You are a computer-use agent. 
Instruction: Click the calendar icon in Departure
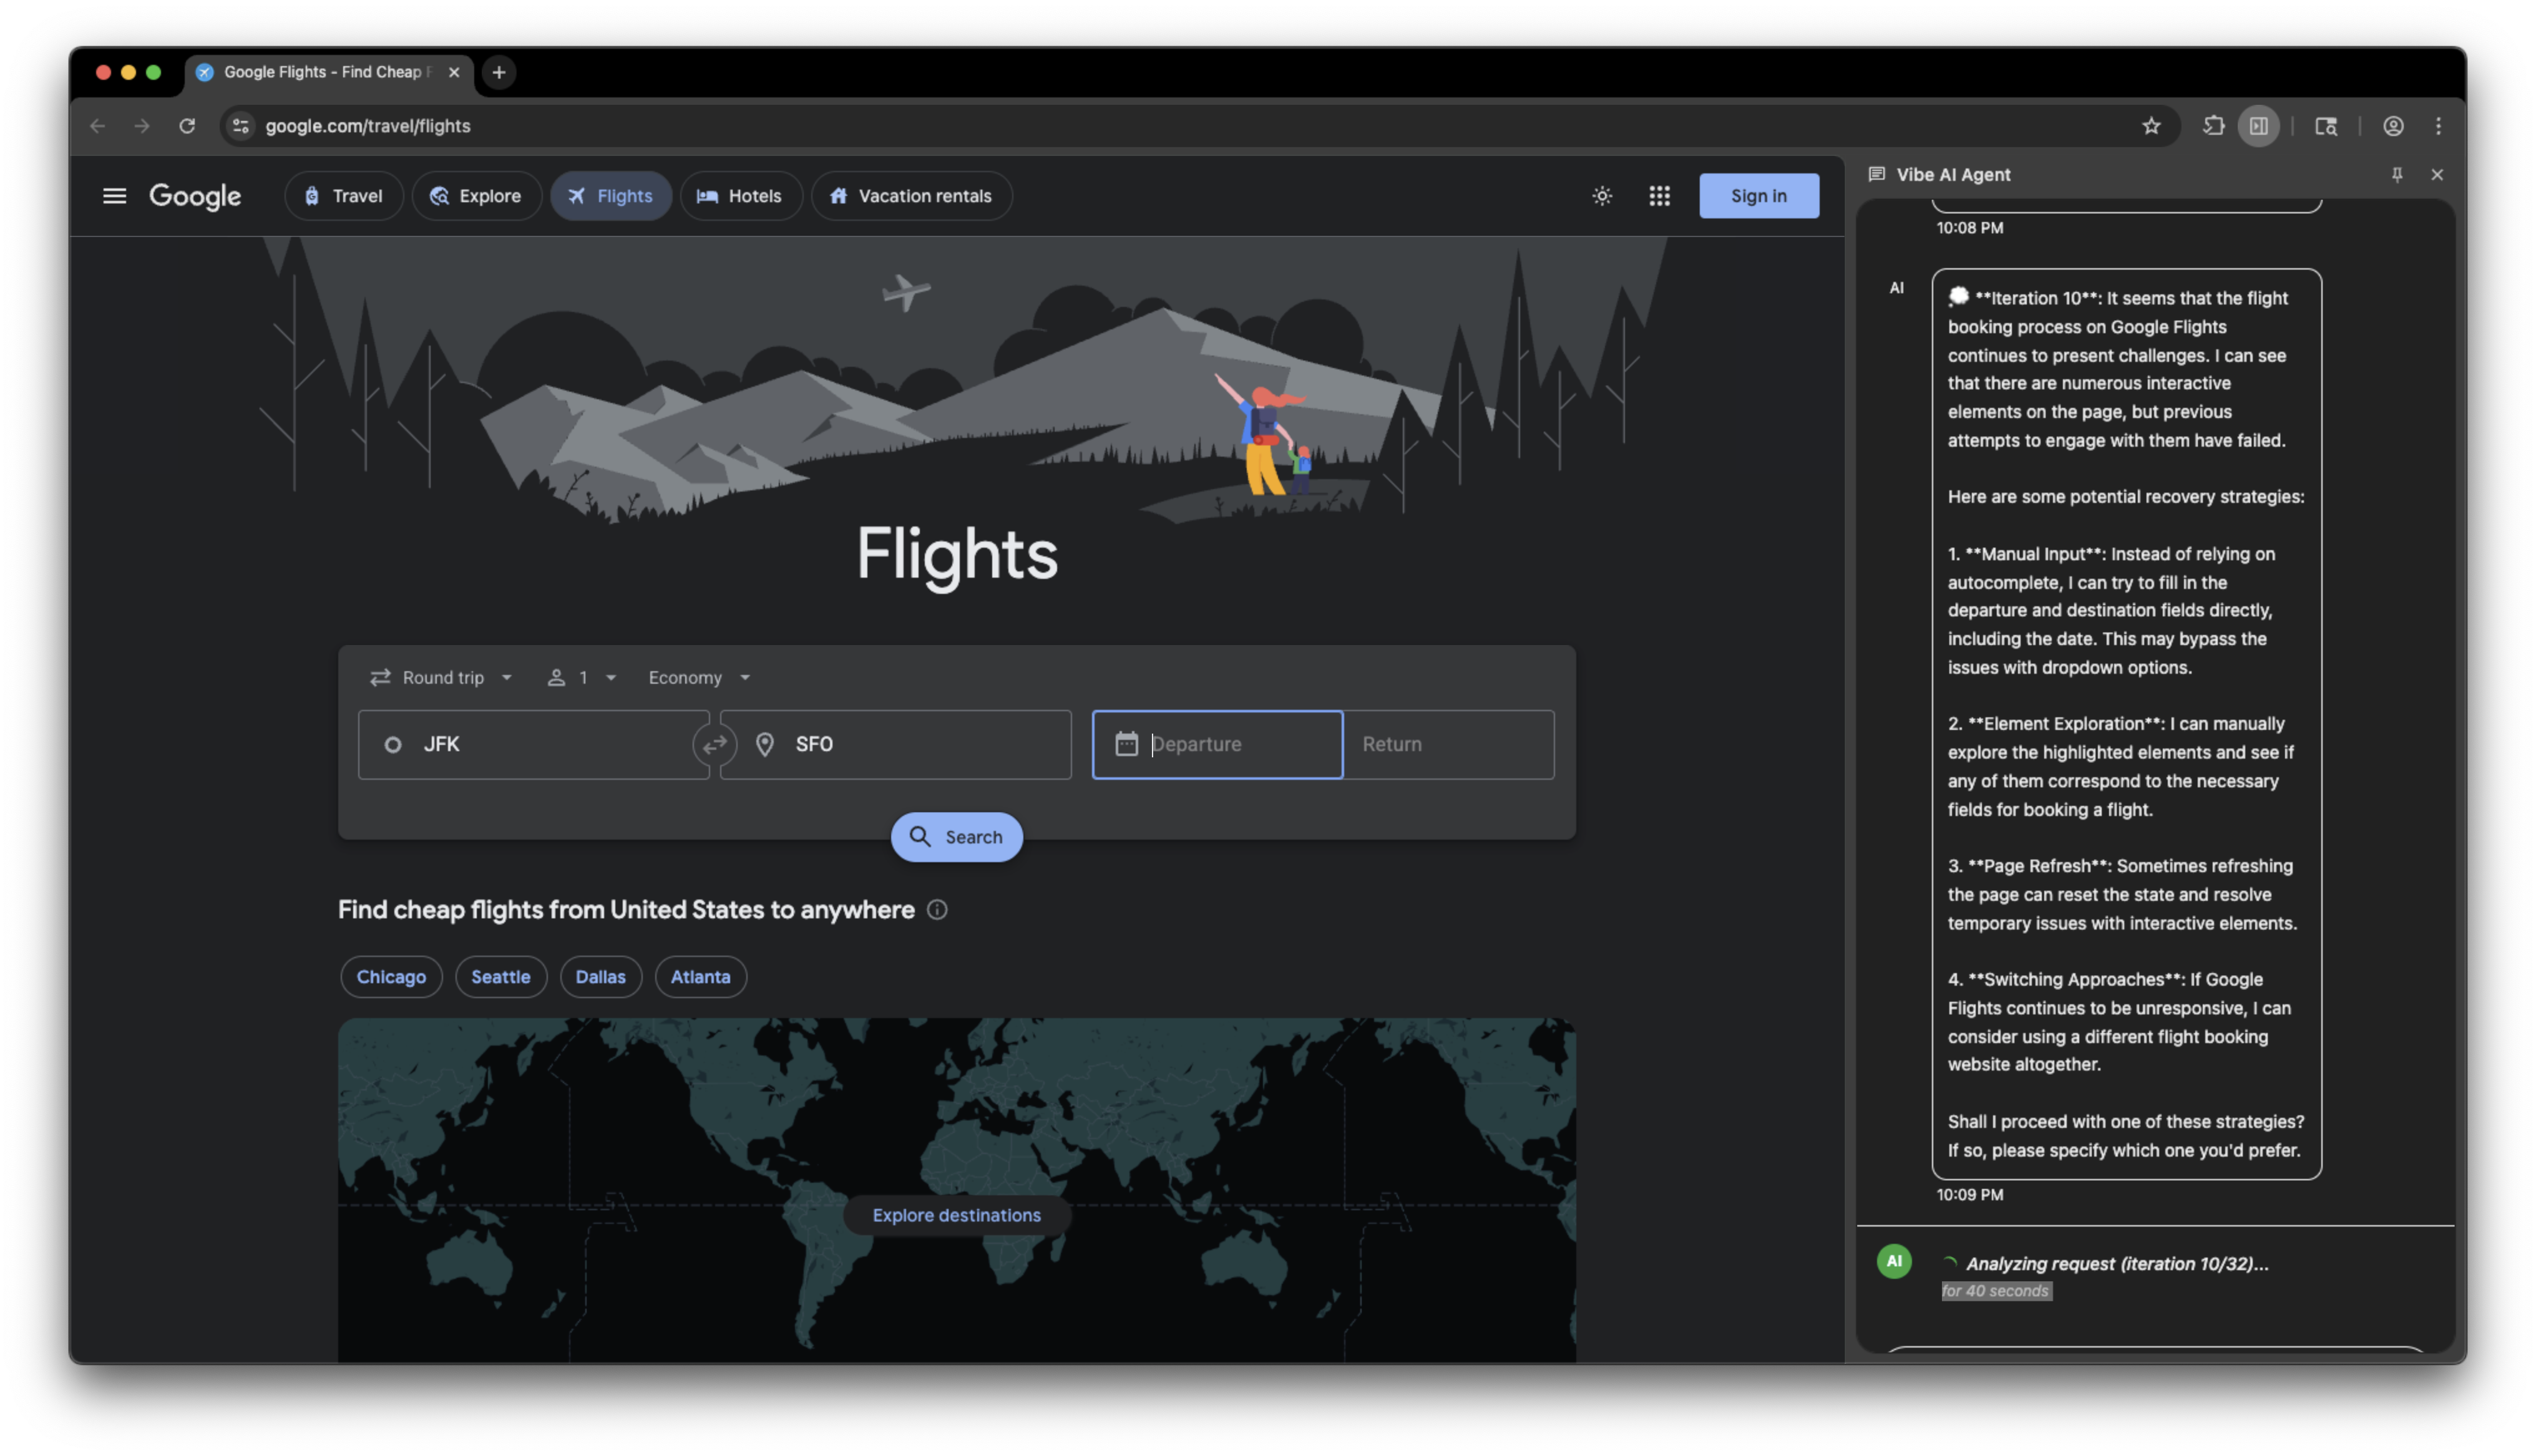click(x=1126, y=744)
